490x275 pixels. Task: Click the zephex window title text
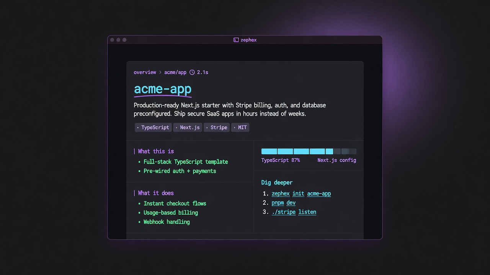pos(249,40)
